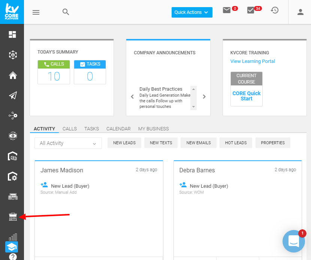311x260 pixels.
Task: Open the paper plane campaigns icon
Action: [x=13, y=96]
